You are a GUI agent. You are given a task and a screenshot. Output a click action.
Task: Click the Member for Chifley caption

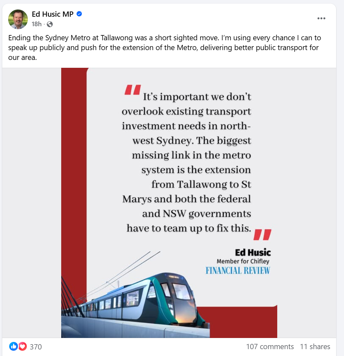click(x=243, y=261)
